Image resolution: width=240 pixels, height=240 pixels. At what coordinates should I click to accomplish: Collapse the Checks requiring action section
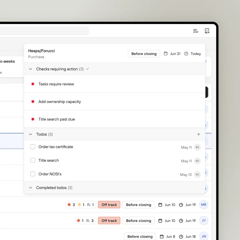coord(31,69)
